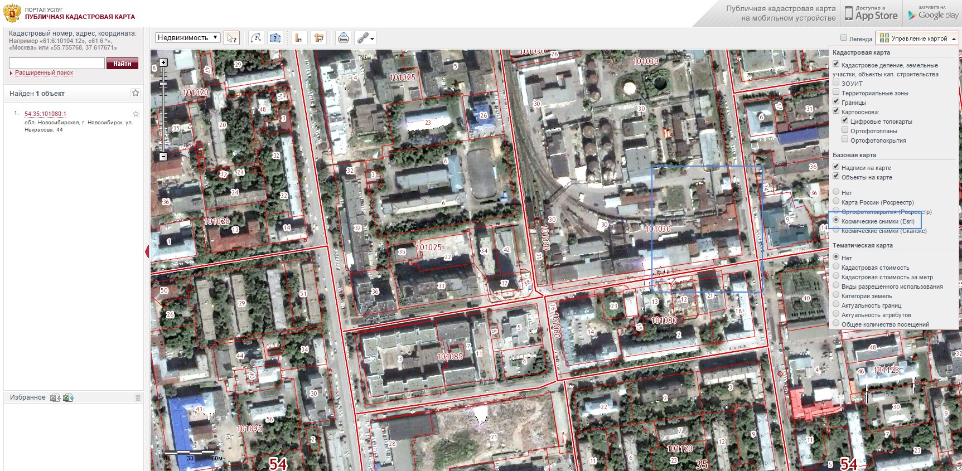The width and height of the screenshot is (962, 471).
Task: Click the Избранное panel heading
Action: 28,397
